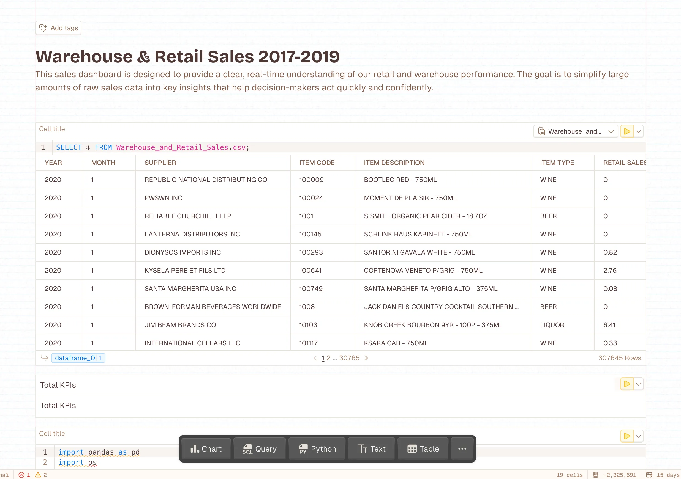Viewport: 681px width, 479px height.
Task: Open more cell types ellipsis menu
Action: click(x=462, y=449)
